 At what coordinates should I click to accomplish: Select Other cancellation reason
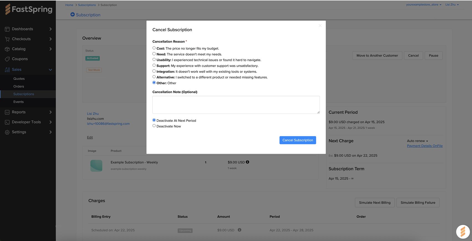[x=154, y=83]
